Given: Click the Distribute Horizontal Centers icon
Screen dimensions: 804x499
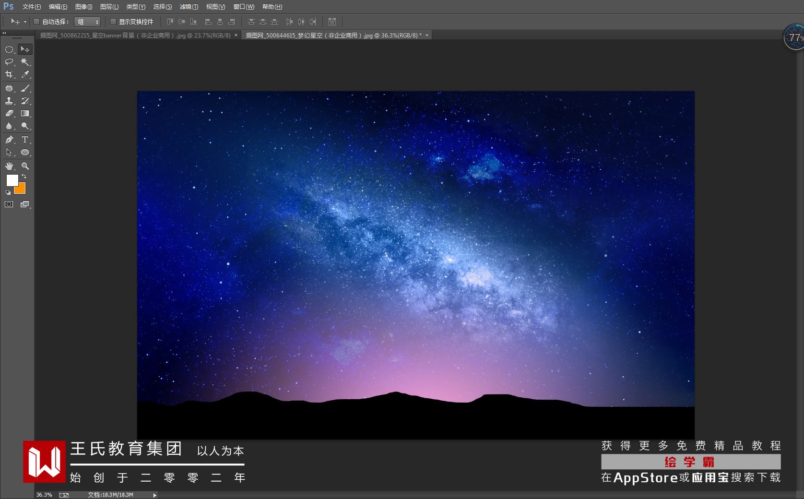Looking at the screenshot, I should click(301, 22).
